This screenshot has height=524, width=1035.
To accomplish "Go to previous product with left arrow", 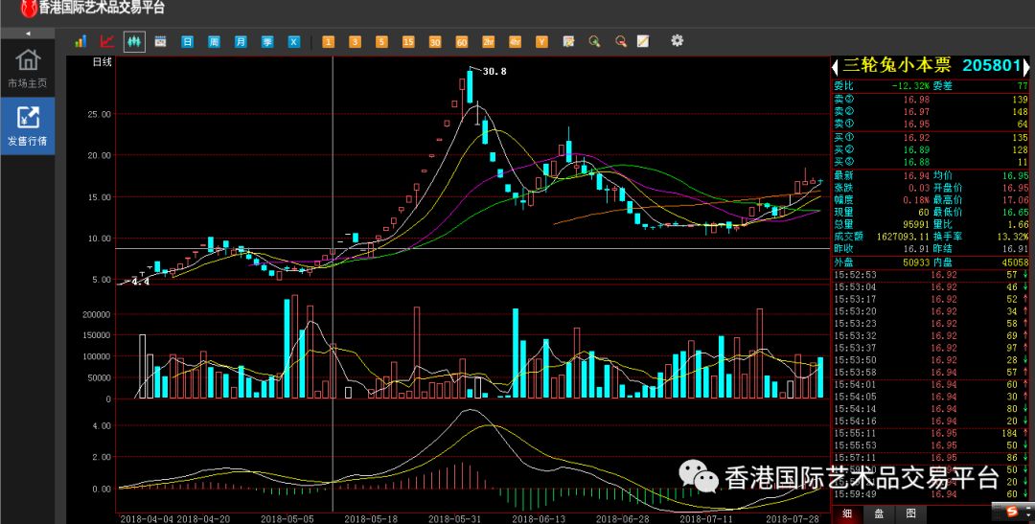I will click(x=835, y=66).
